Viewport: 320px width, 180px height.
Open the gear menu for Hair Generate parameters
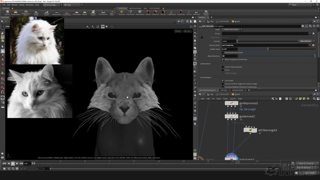point(303,26)
